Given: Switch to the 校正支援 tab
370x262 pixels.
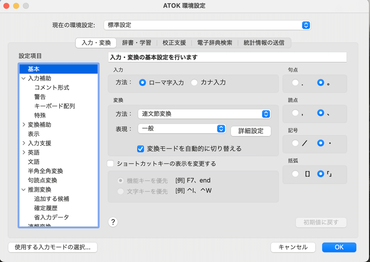Looking at the screenshot, I should [x=174, y=43].
